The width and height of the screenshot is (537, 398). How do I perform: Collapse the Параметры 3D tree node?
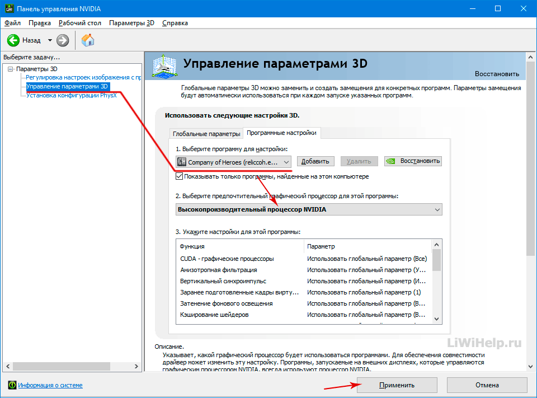tap(10, 69)
